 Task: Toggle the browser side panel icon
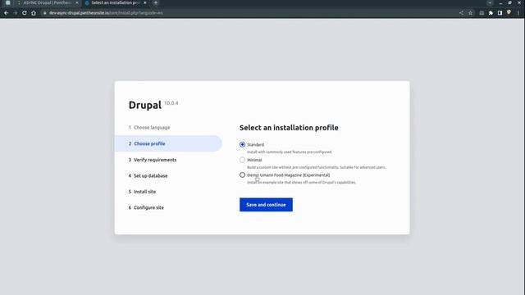click(500, 13)
